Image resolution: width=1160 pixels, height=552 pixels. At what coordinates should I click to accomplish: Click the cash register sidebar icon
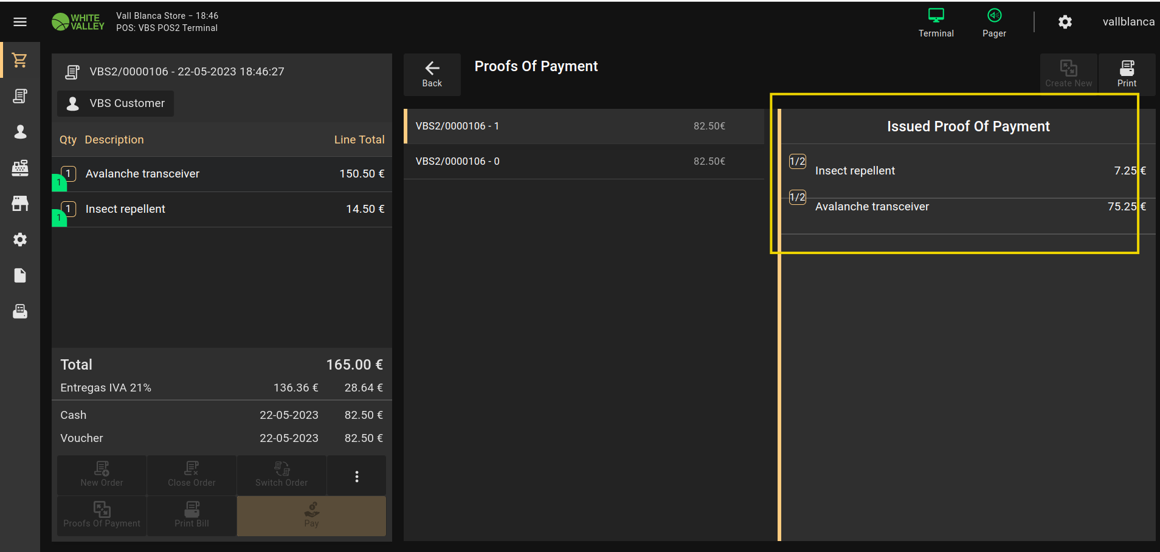[20, 168]
